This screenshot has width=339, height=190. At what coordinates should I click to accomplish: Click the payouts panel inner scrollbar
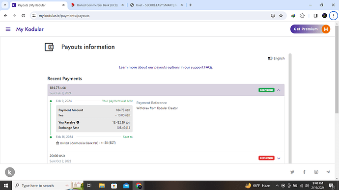(290, 108)
